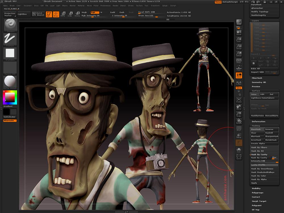Click Inverse mask button

point(272,129)
